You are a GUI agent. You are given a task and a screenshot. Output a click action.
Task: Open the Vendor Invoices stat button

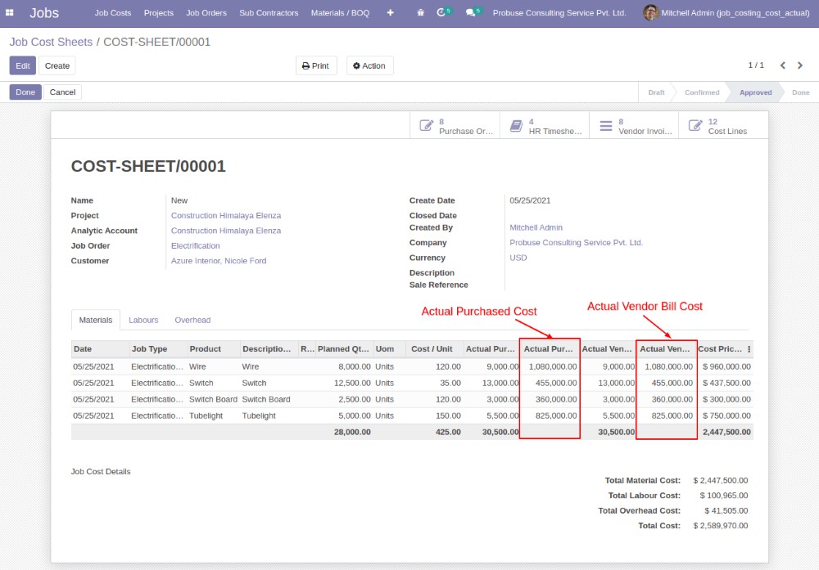click(x=634, y=126)
